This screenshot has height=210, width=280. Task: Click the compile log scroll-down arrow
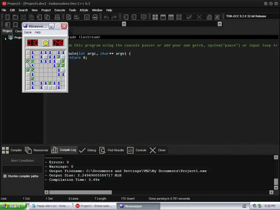[x=276, y=188]
